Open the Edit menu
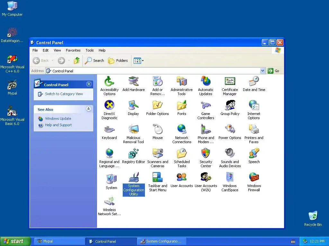 [46, 50]
